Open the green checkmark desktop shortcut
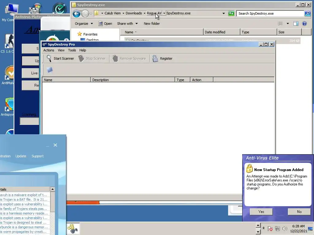The width and height of the screenshot is (314, 235). [x=59, y=8]
